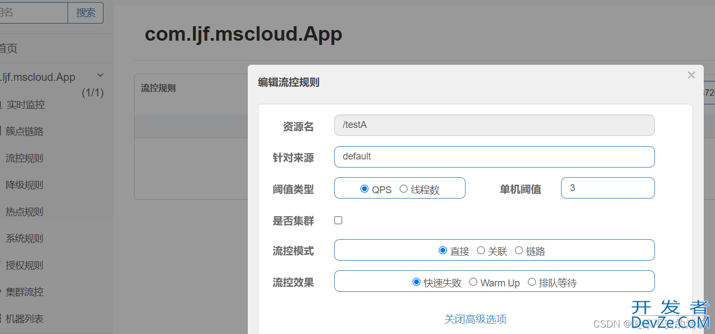Click the 流控规则 table header text

[x=158, y=88]
